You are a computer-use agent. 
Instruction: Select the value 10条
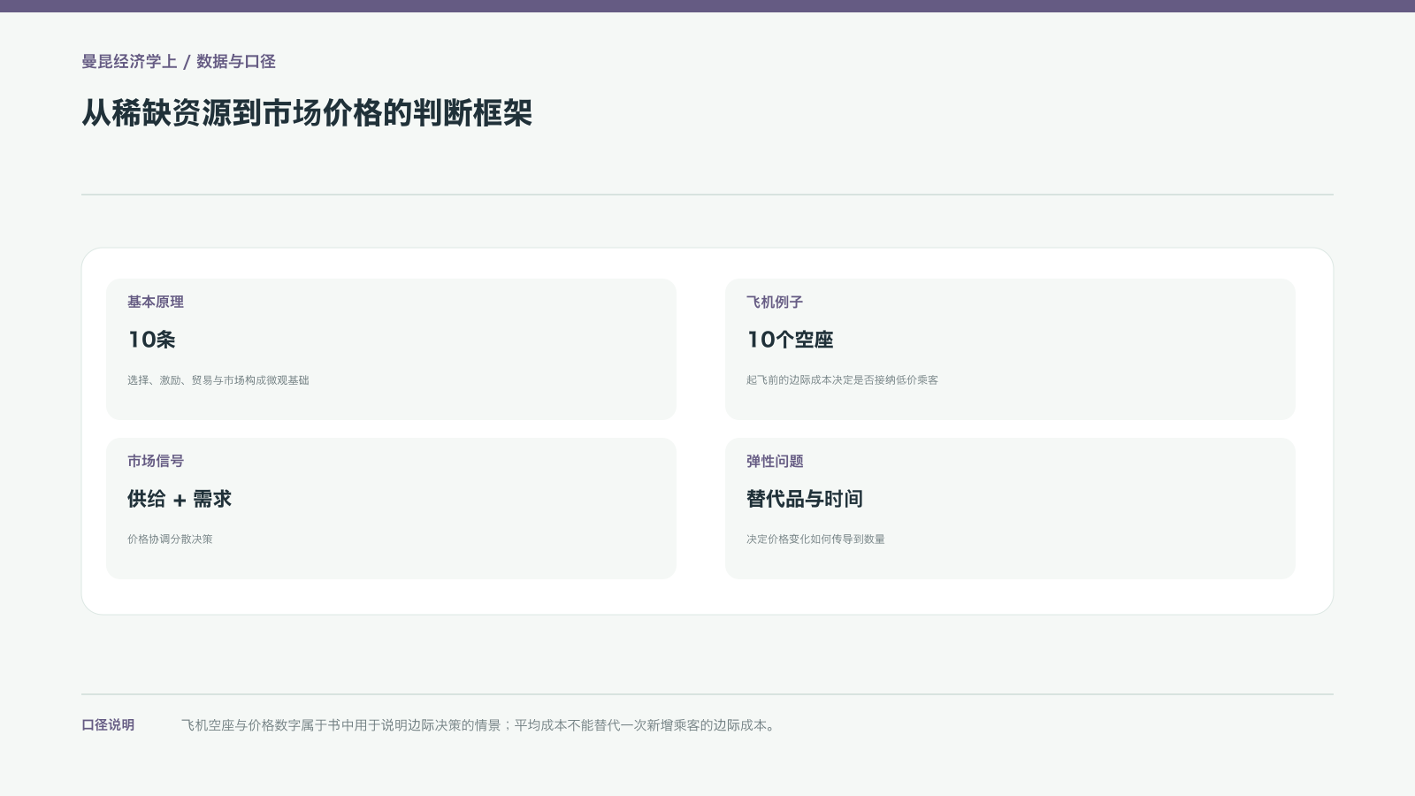[151, 340]
